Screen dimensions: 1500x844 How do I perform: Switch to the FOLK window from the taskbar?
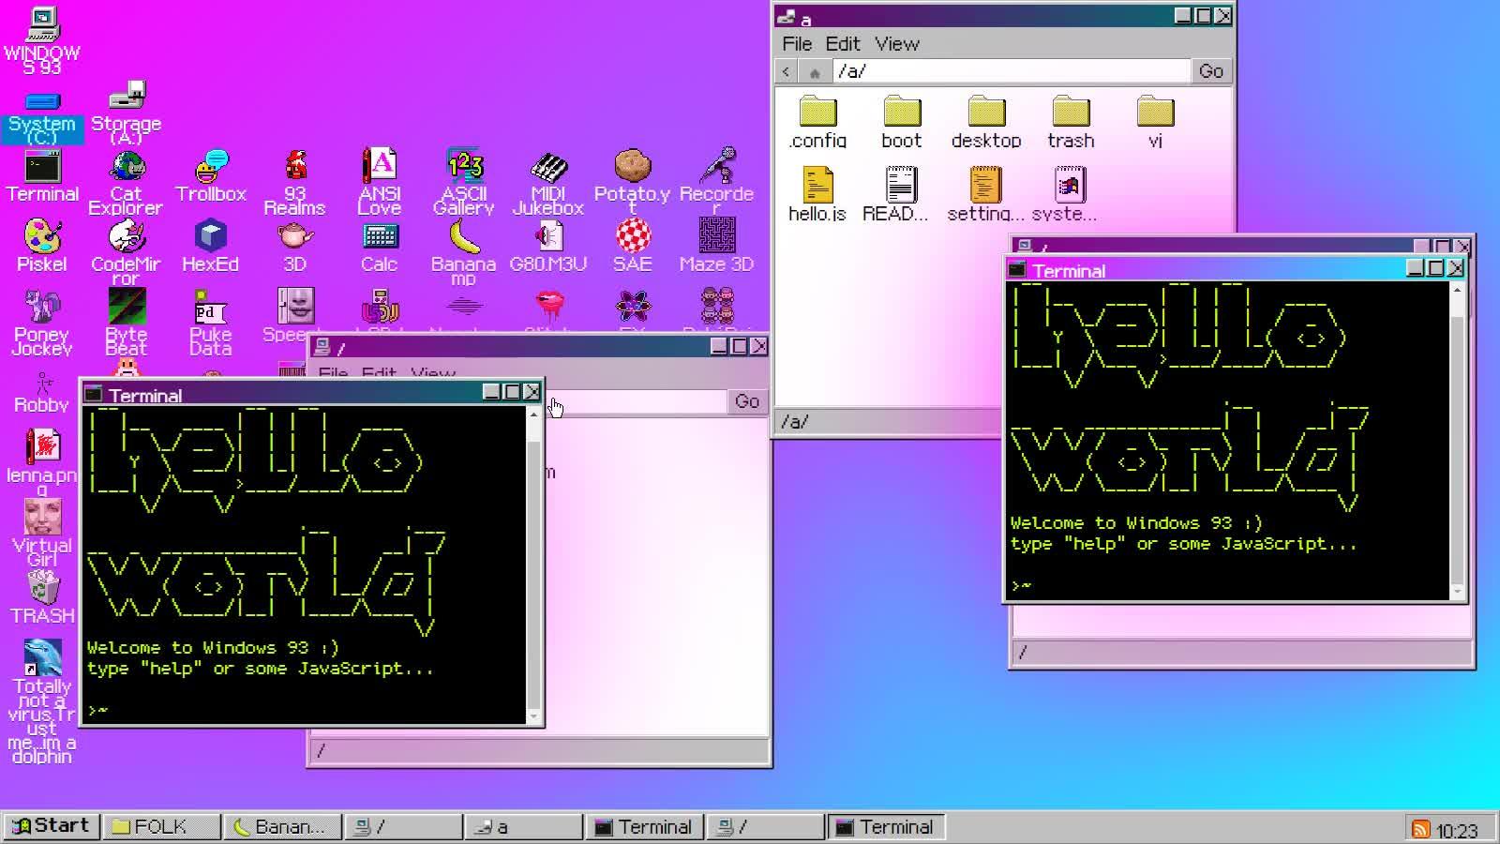click(x=160, y=826)
